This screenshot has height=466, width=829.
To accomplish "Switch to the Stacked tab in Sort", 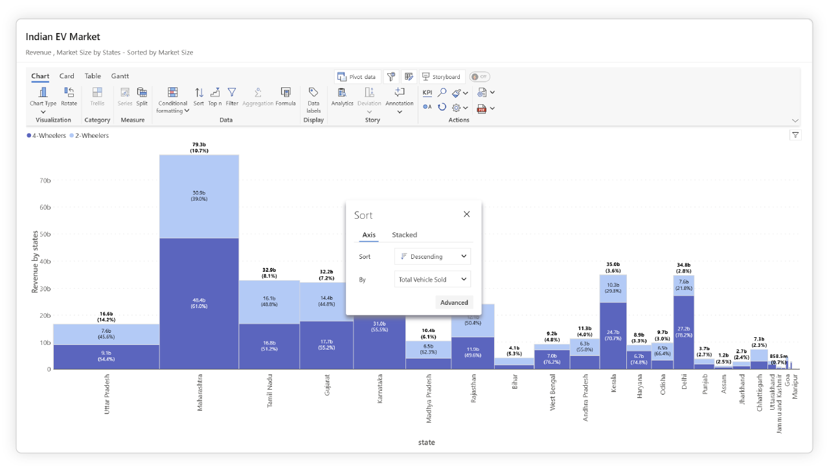I will coord(404,235).
